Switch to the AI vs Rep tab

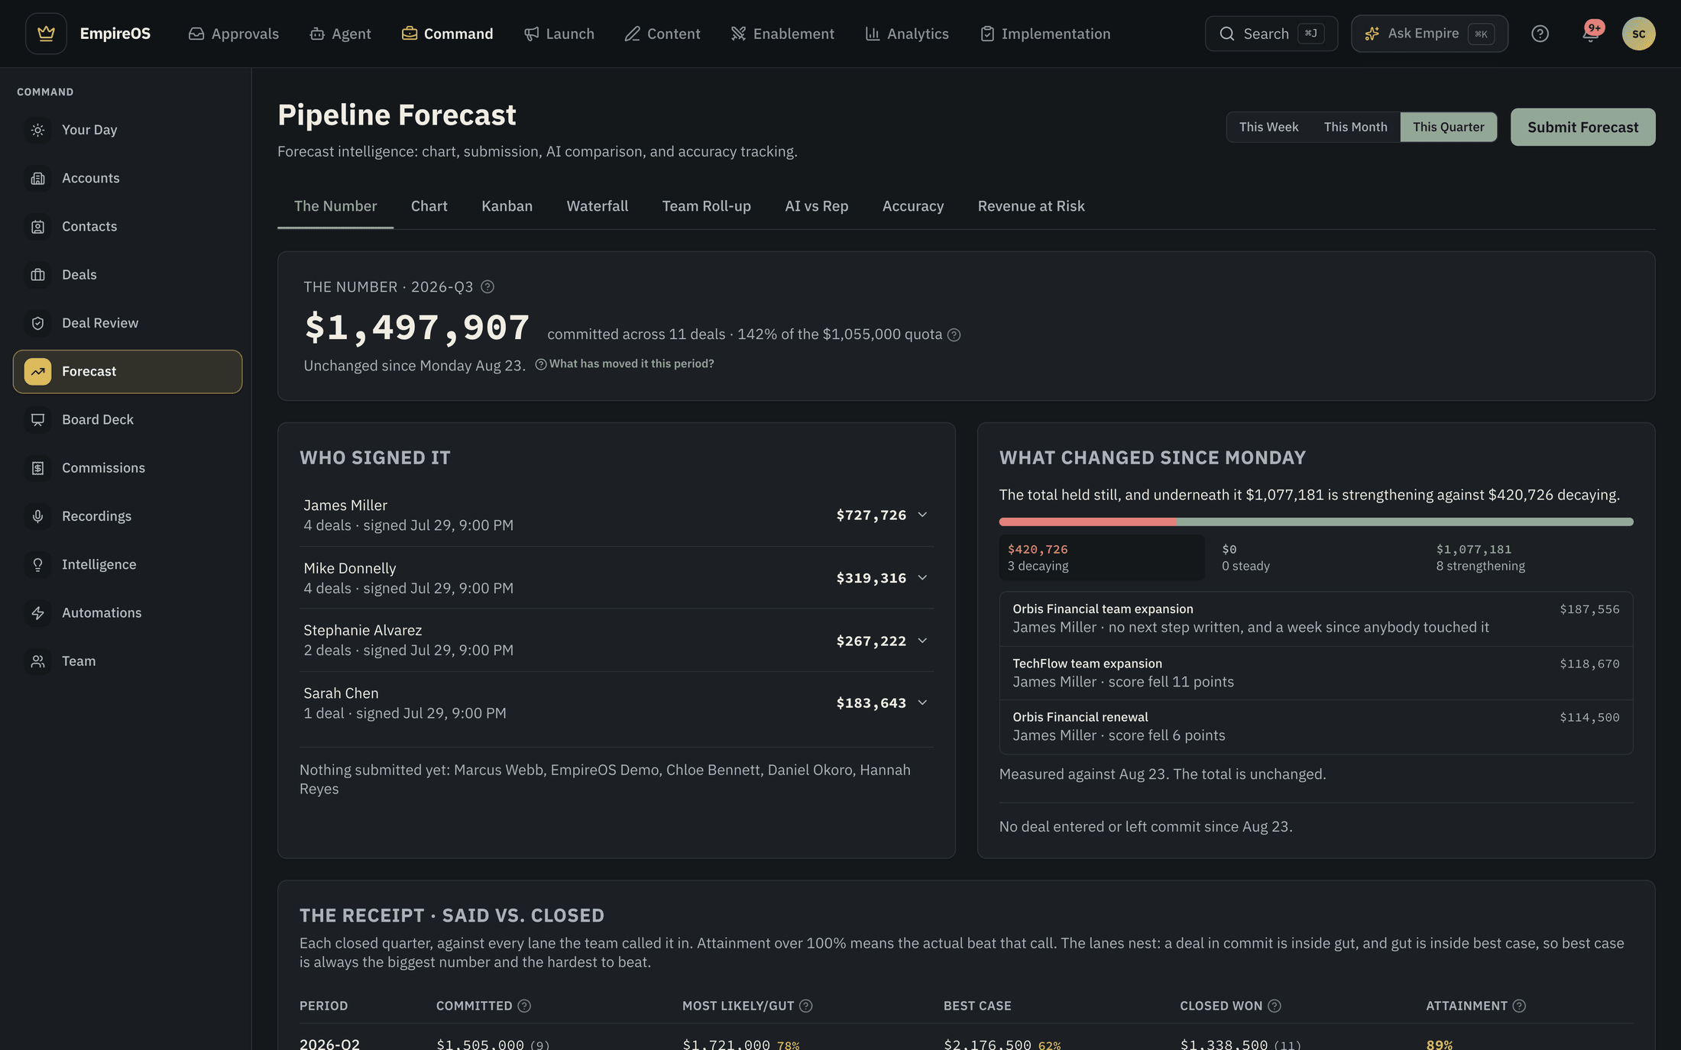tap(816, 206)
